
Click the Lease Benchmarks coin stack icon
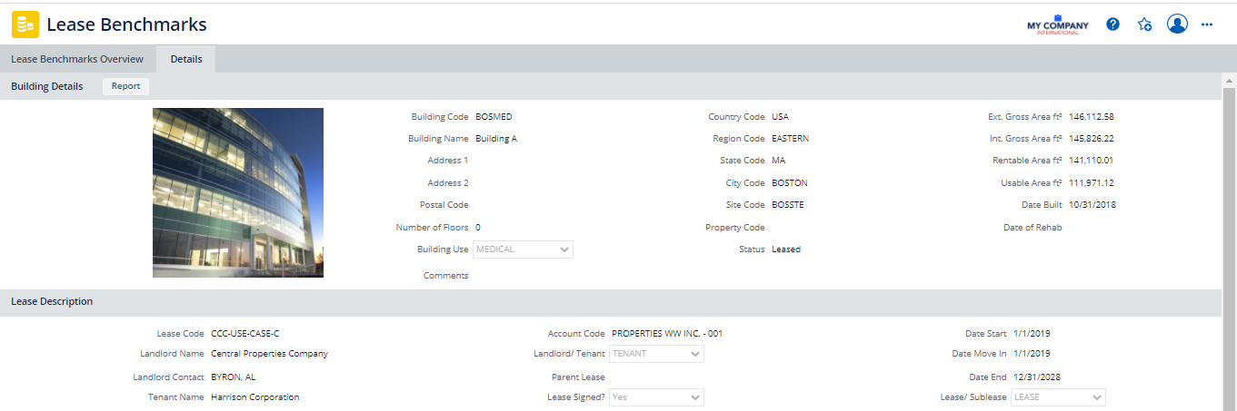click(25, 24)
